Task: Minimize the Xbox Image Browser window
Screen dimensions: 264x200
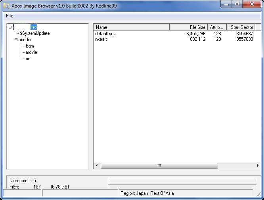Action: [226, 4]
